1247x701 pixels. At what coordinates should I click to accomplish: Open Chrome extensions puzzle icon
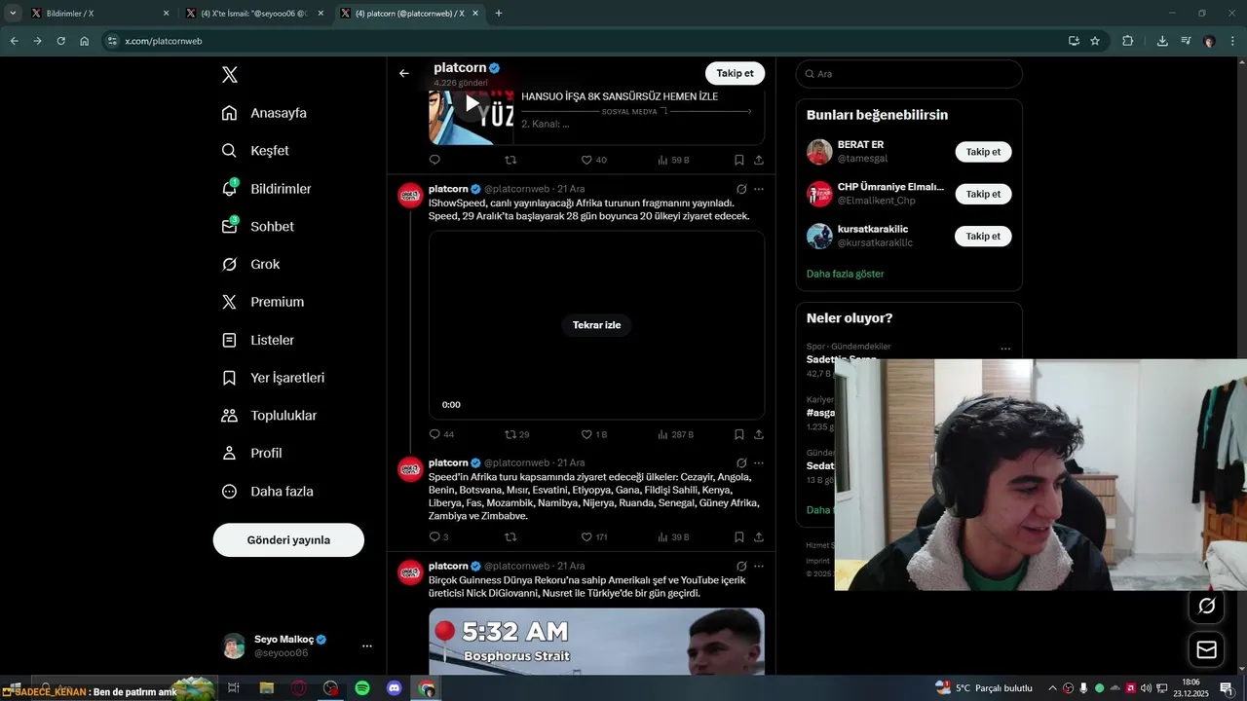pyautogui.click(x=1128, y=41)
